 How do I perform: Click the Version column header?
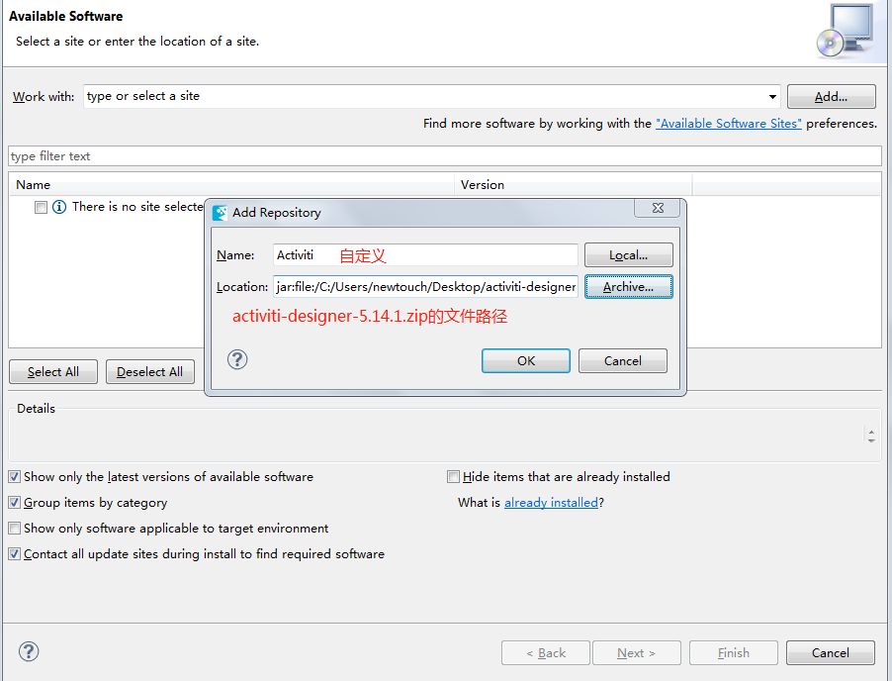[574, 185]
